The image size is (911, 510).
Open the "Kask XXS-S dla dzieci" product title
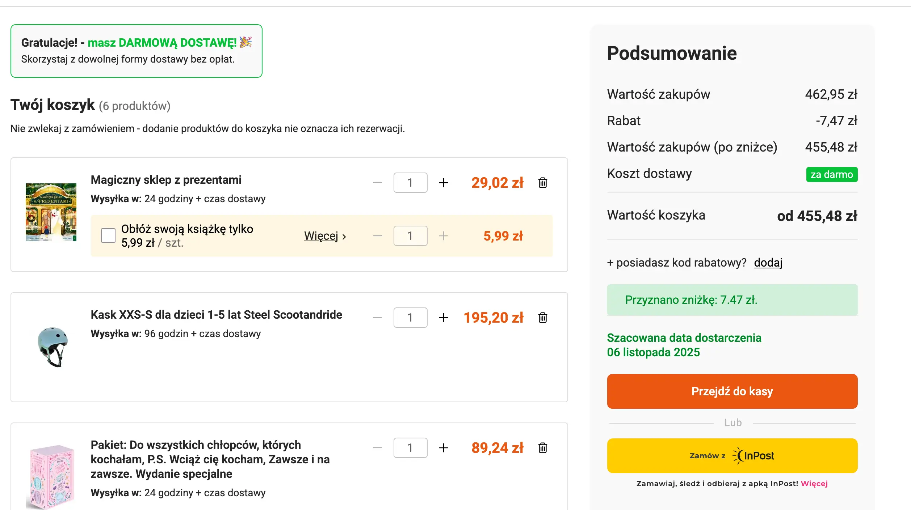click(x=216, y=315)
